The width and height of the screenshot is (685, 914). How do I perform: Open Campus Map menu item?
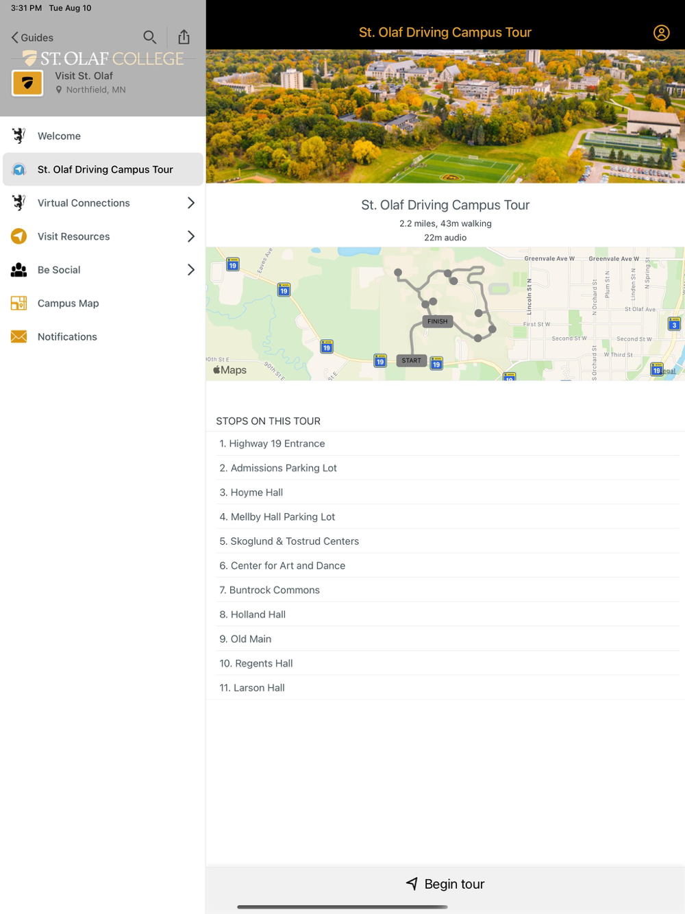tap(103, 304)
